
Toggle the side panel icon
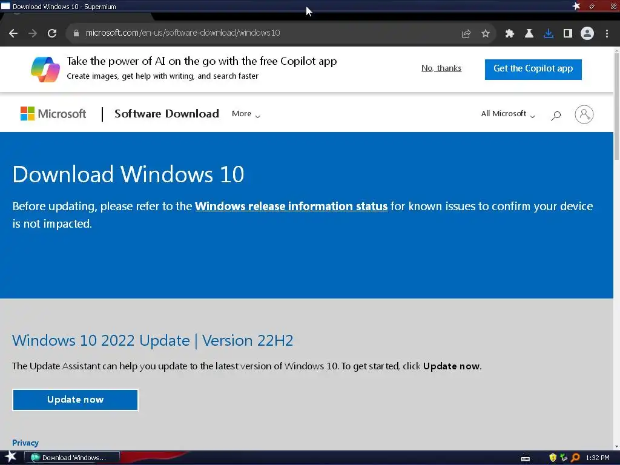click(568, 34)
